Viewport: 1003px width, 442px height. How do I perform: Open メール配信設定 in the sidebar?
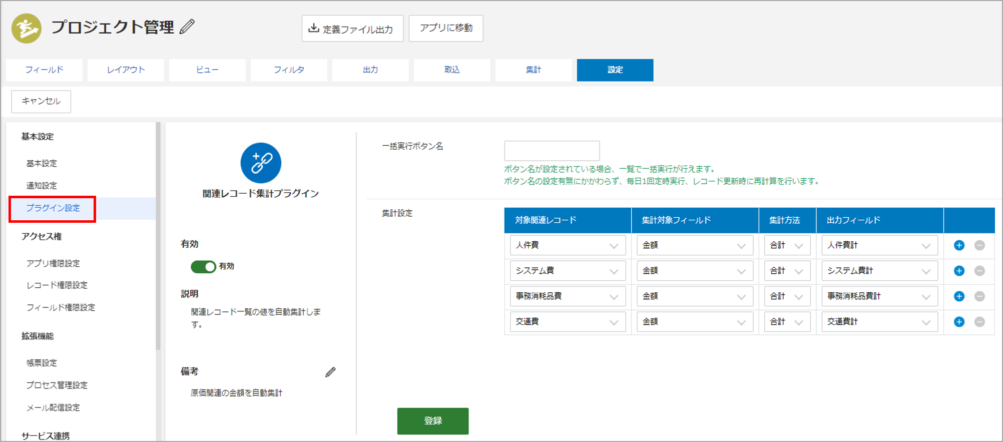click(53, 407)
